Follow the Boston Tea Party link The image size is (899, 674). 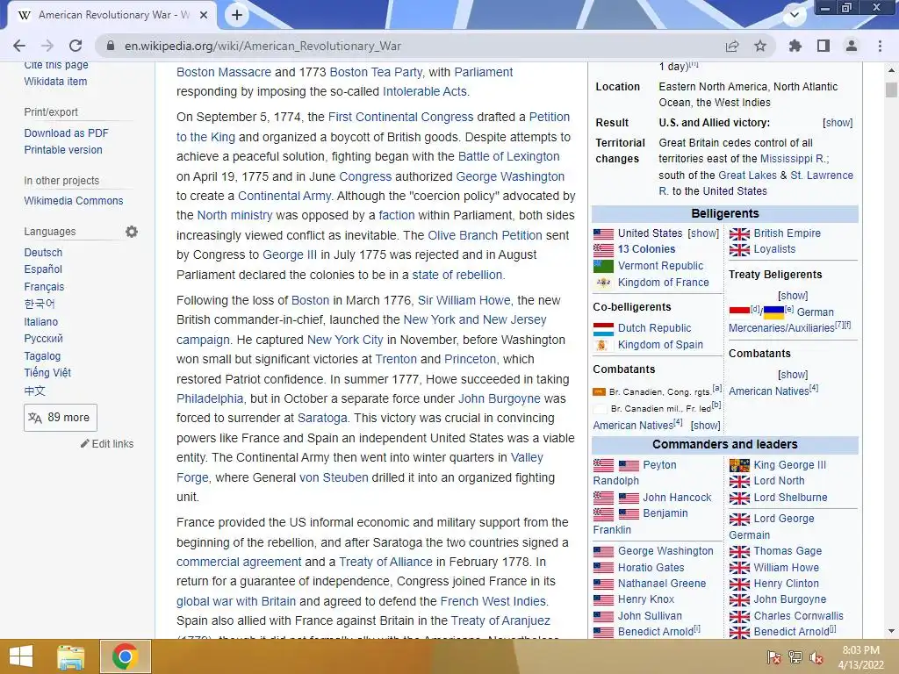point(376,72)
